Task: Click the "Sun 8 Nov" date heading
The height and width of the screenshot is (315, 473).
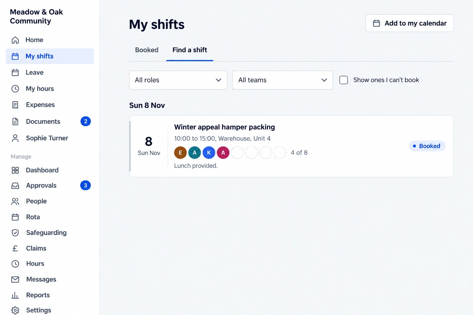Action: pos(147,106)
